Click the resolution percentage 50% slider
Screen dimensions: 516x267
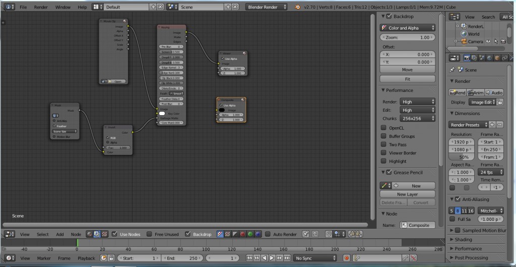pos(462,157)
